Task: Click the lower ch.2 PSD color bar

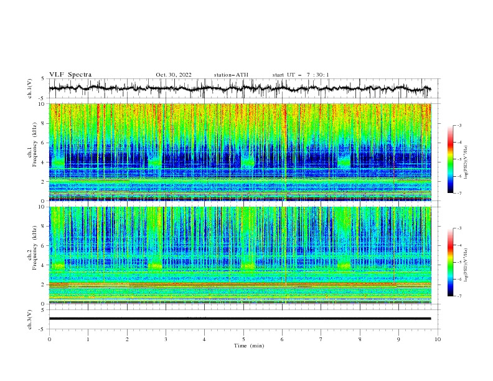Action: point(450,262)
